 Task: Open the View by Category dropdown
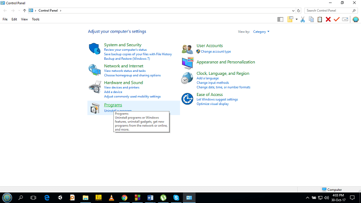coord(261,32)
